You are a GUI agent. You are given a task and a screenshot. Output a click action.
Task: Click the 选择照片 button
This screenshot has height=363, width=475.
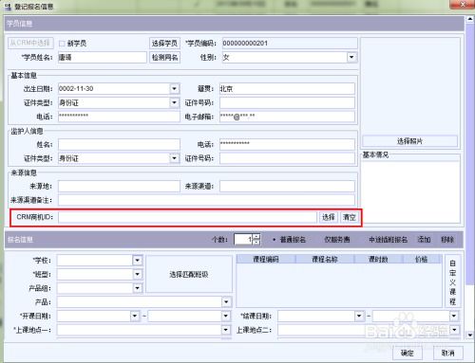(409, 141)
